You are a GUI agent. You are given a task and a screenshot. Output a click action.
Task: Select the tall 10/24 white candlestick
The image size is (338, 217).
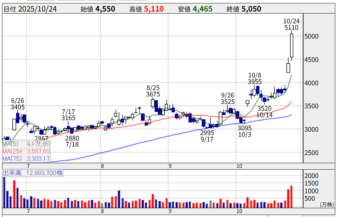[291, 46]
